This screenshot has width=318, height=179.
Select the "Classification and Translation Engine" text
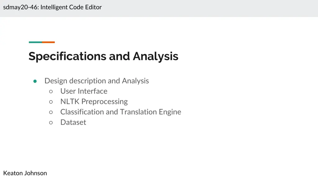[120, 112]
